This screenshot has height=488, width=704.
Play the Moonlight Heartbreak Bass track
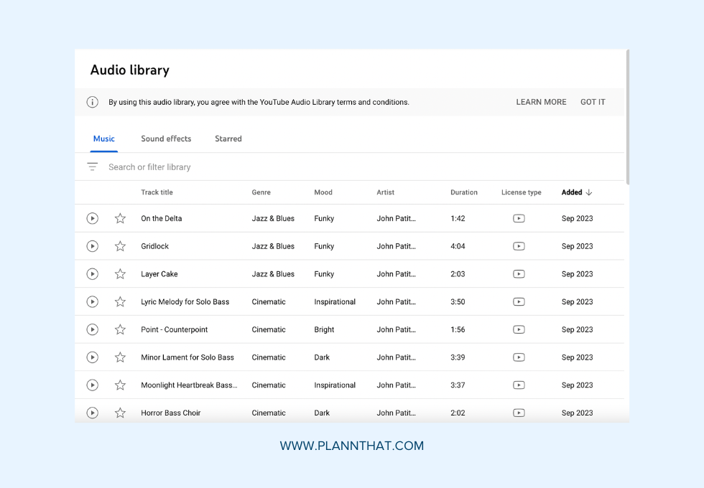92,385
